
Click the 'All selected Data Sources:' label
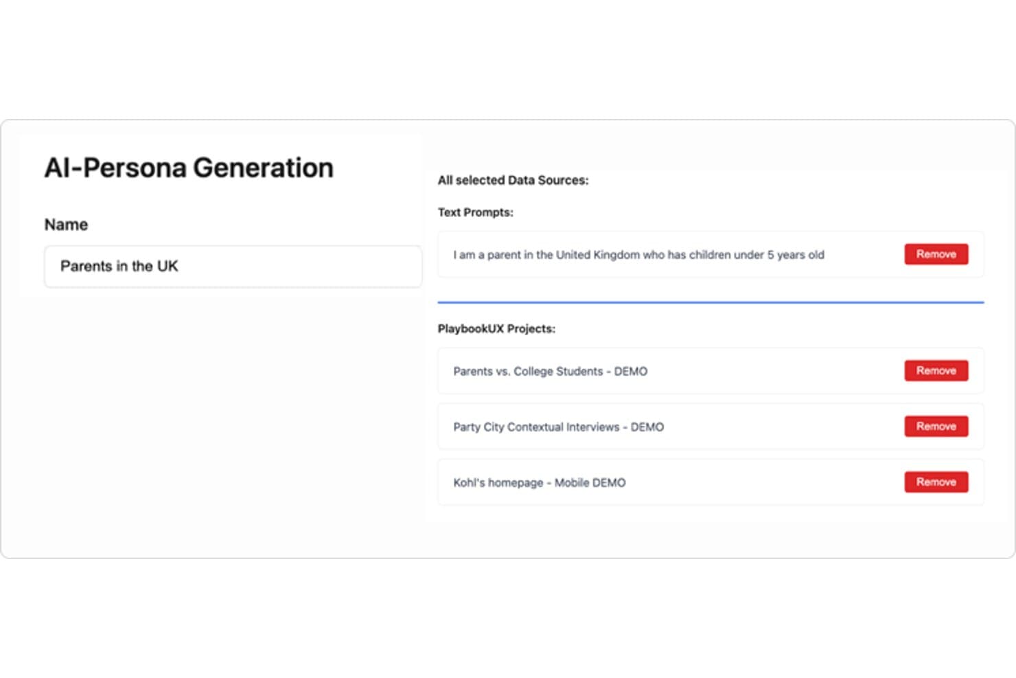tap(513, 181)
